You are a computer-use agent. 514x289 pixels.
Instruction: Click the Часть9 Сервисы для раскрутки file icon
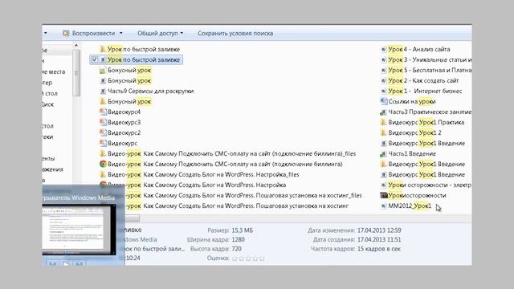(x=103, y=91)
